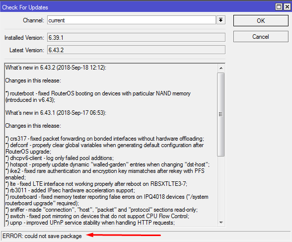Click the switch port mirroring line
Viewport: 292px width, 242px height.
[x=97, y=216]
